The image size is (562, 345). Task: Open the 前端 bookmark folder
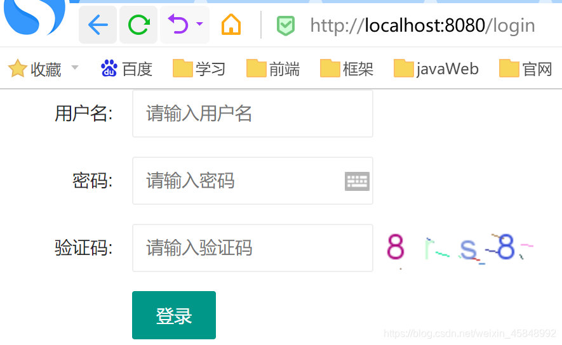pyautogui.click(x=273, y=68)
